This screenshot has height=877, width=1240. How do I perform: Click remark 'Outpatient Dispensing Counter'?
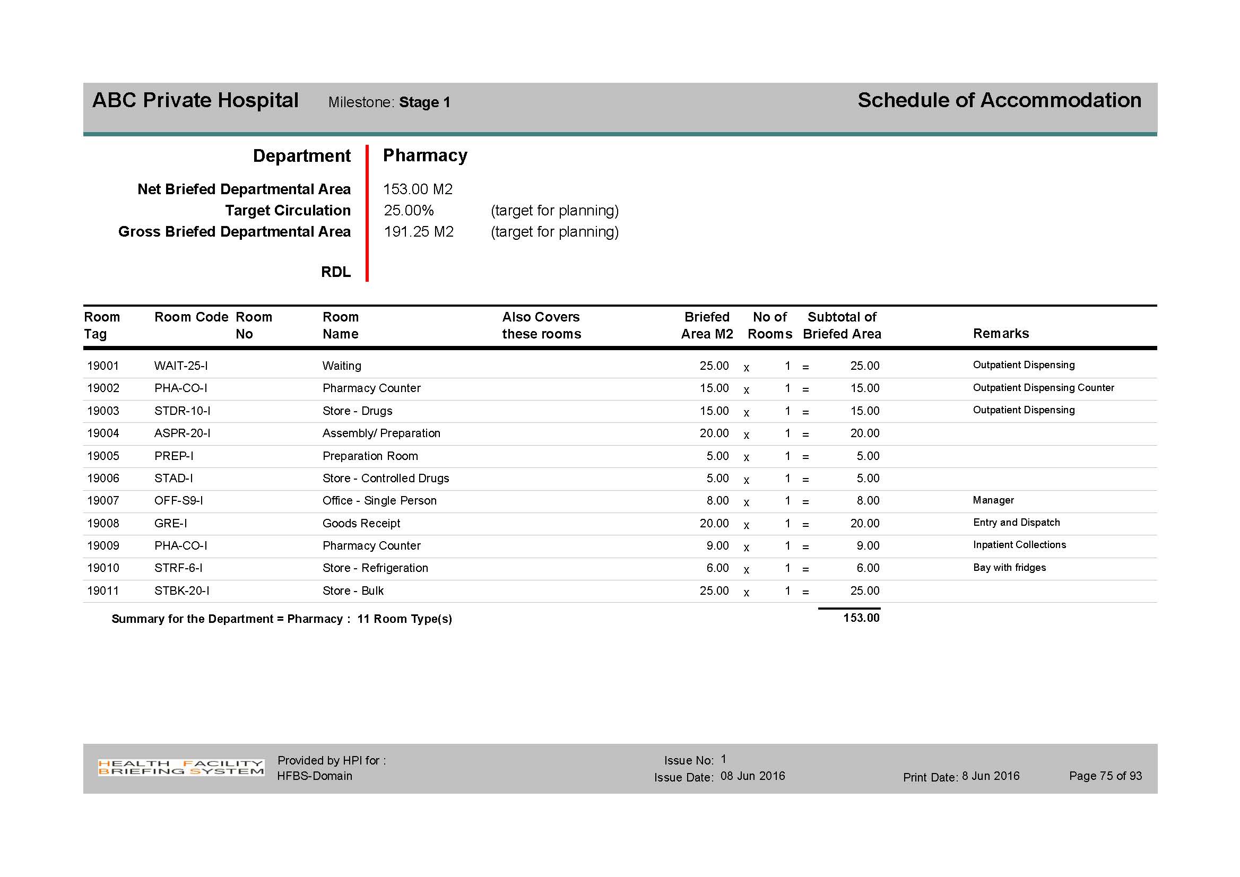[x=1043, y=388]
